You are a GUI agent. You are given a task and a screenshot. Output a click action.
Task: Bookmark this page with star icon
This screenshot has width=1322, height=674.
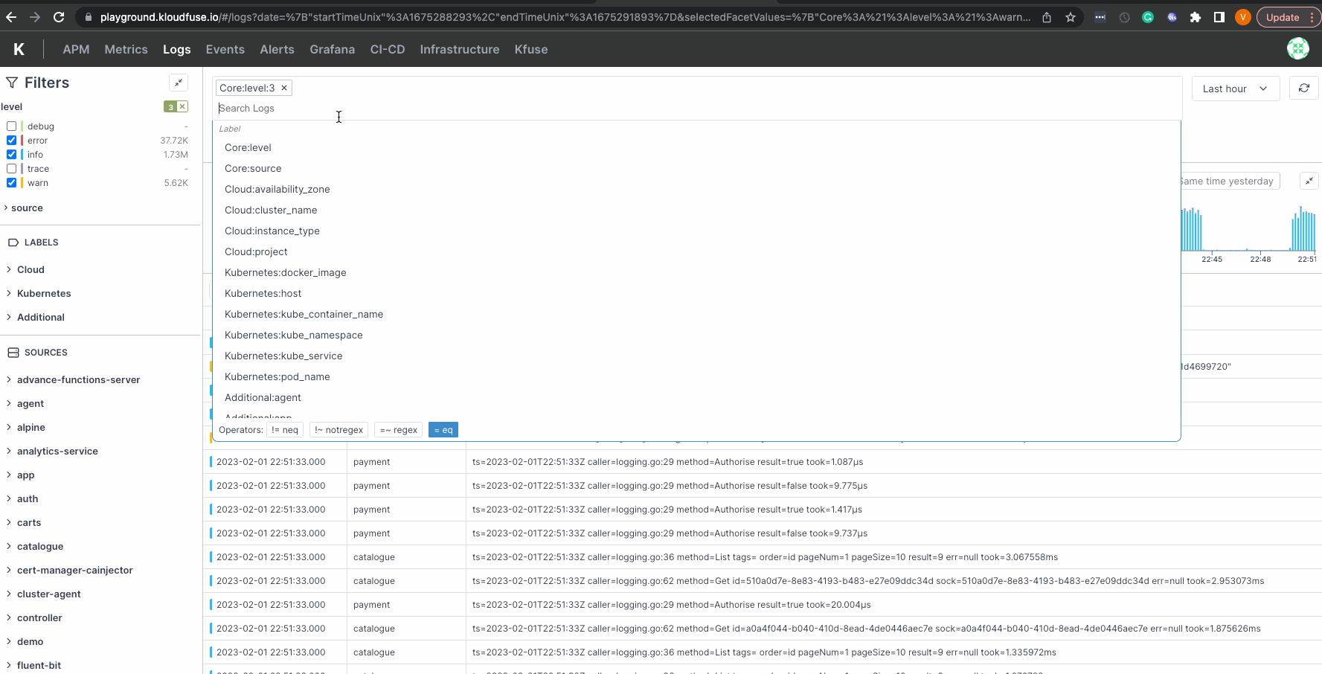pos(1071,17)
